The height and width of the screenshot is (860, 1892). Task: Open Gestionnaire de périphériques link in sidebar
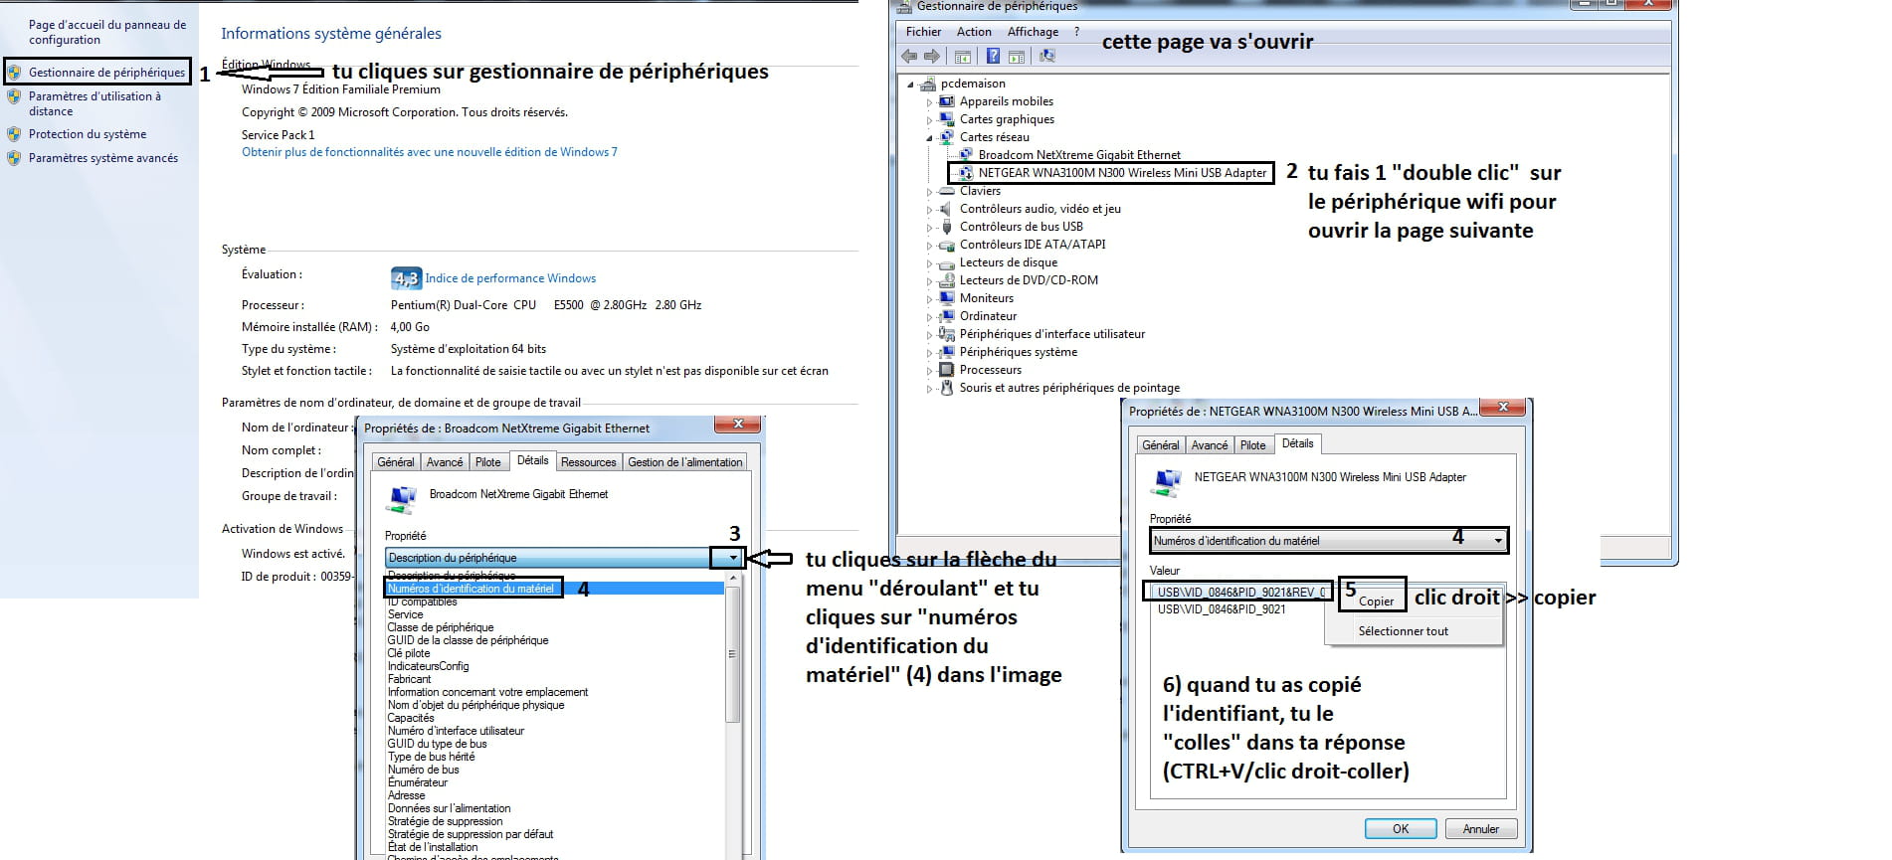[x=106, y=73]
